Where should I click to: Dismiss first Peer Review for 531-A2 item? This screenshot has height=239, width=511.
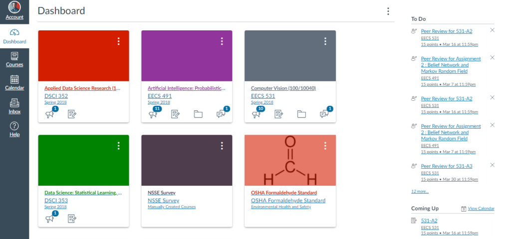click(492, 30)
